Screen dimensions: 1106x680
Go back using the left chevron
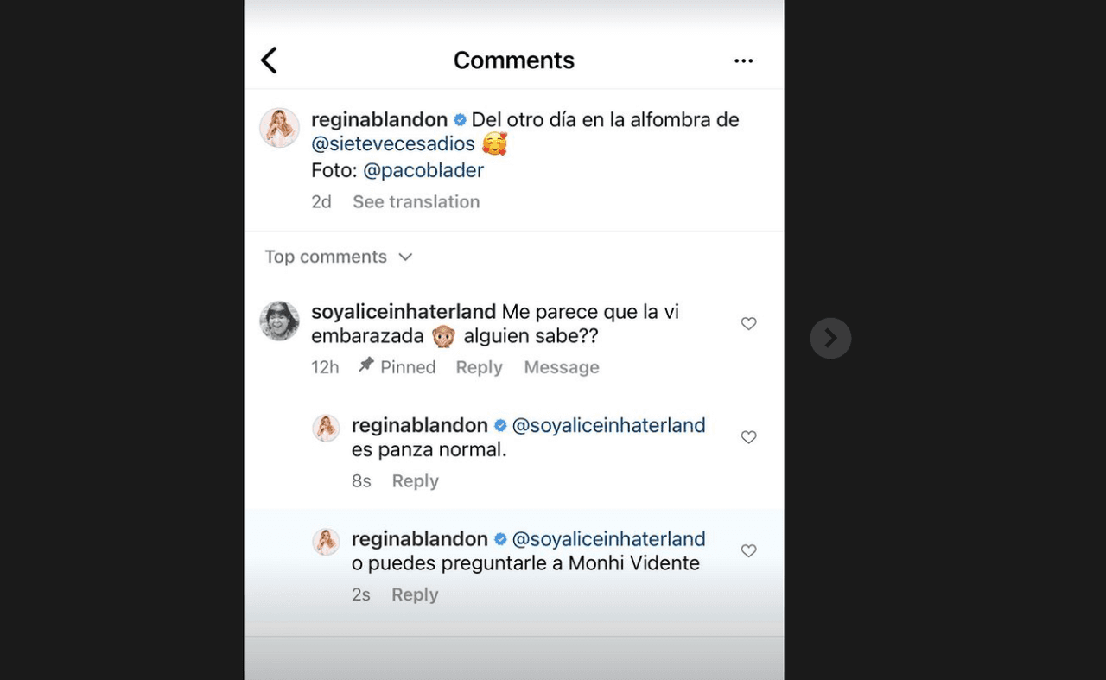point(270,60)
